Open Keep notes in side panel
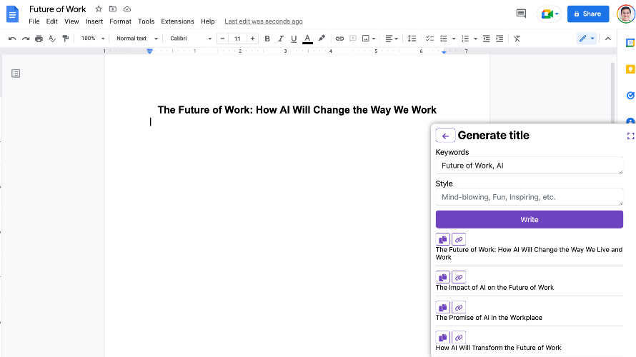 tap(630, 69)
